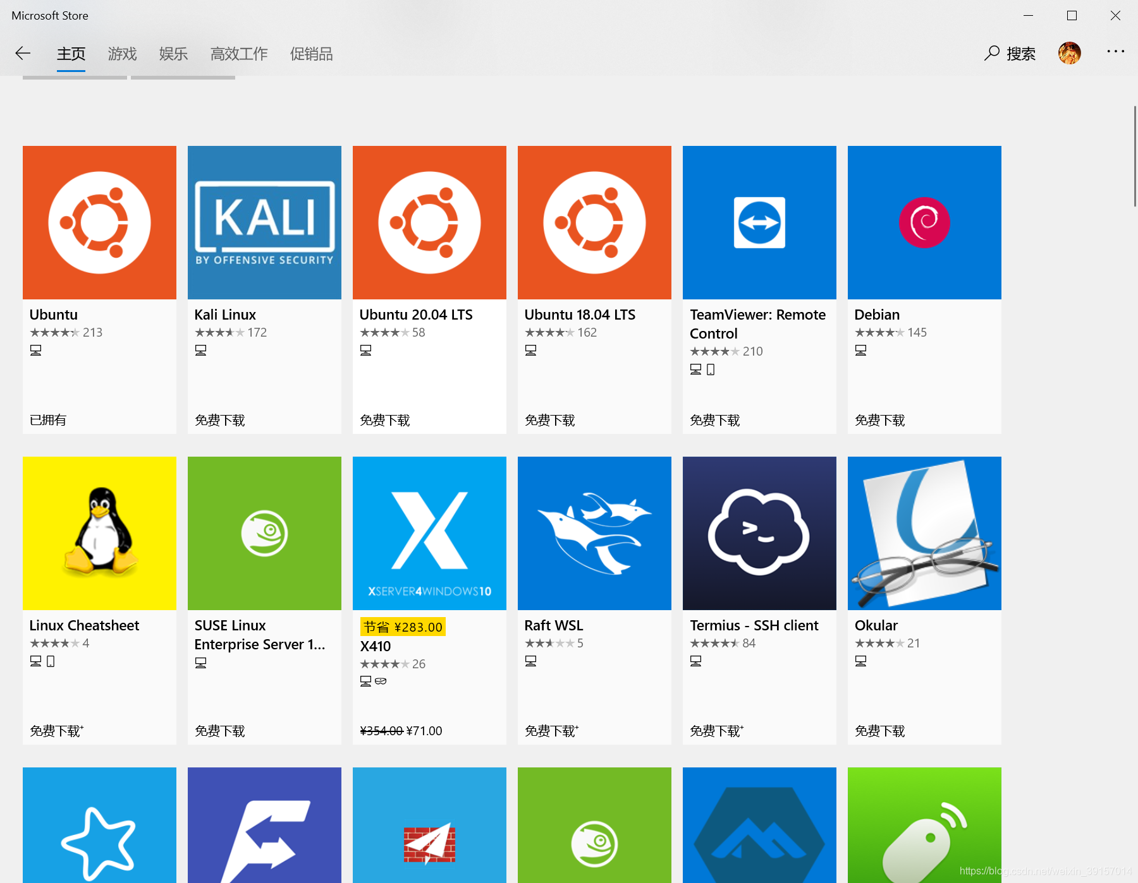Click 免费下载 under Okular
Screen dimensions: 1138x883
[879, 731]
